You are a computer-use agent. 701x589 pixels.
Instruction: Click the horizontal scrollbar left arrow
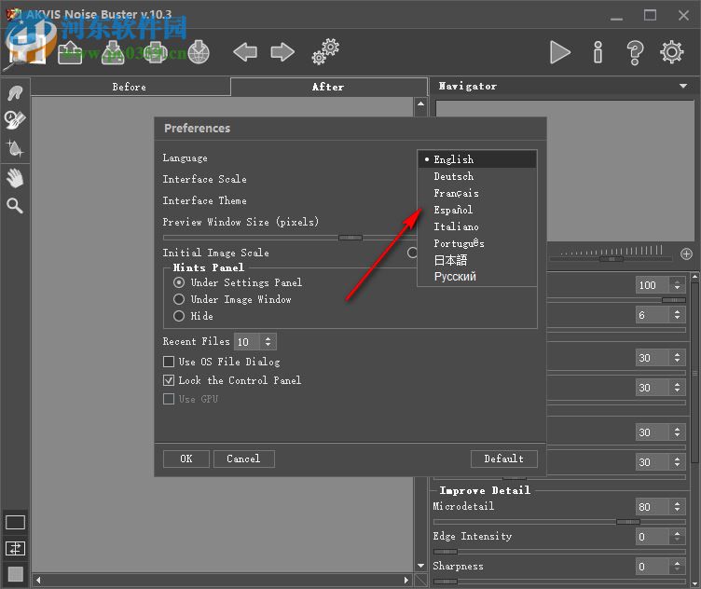[x=38, y=580]
